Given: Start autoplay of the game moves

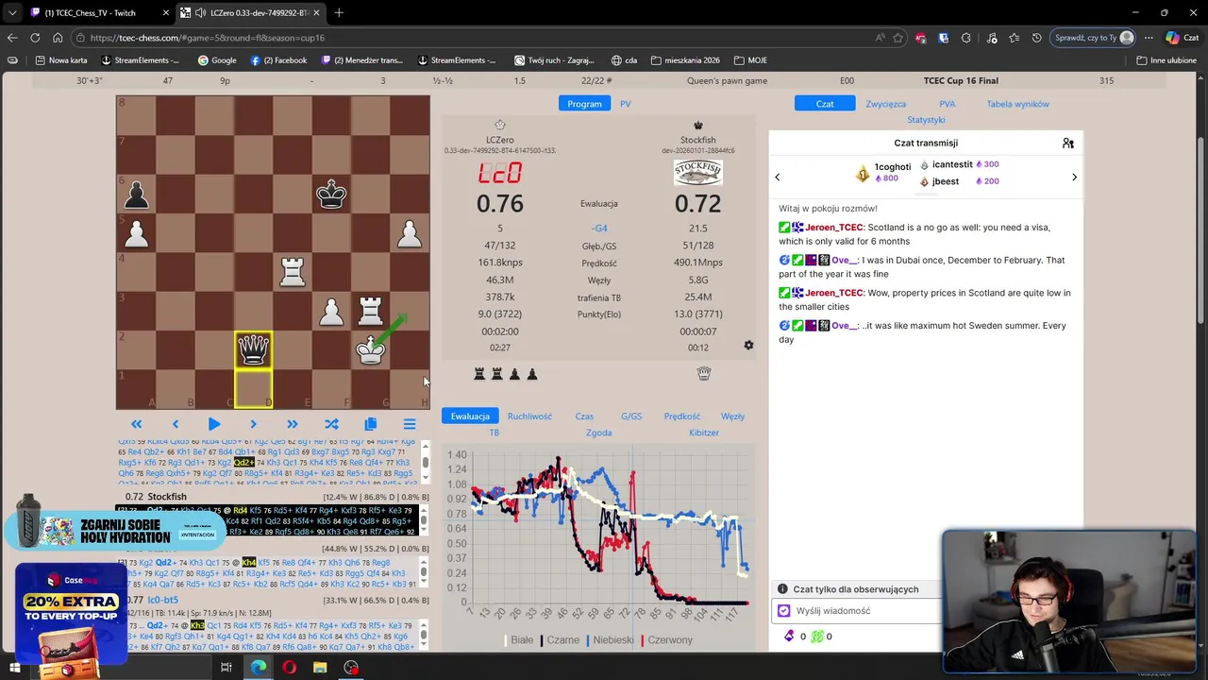Looking at the screenshot, I should coord(213,425).
